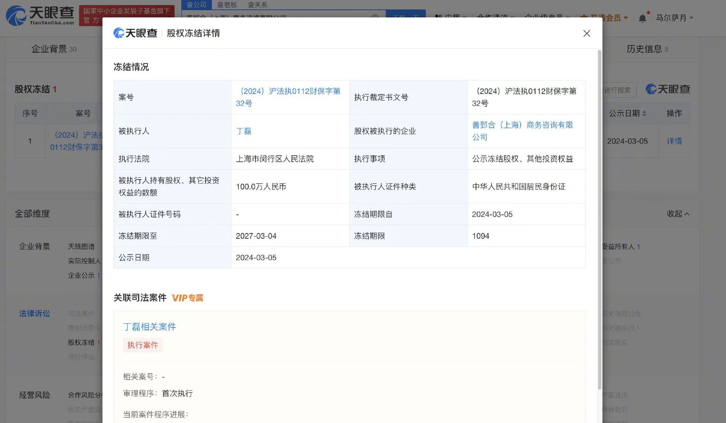
Task: Switch to 查老板 search tab
Action: 227,5
